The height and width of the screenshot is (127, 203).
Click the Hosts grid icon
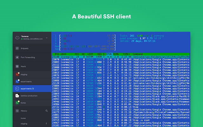17,66
